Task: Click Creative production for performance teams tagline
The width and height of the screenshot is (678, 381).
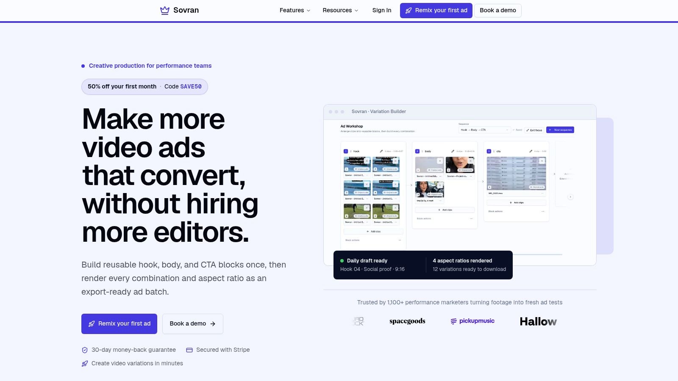Action: tap(150, 66)
